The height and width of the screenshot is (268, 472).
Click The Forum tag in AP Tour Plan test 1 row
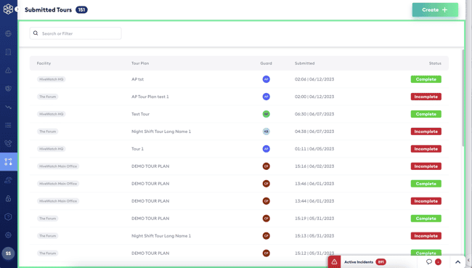coord(47,97)
